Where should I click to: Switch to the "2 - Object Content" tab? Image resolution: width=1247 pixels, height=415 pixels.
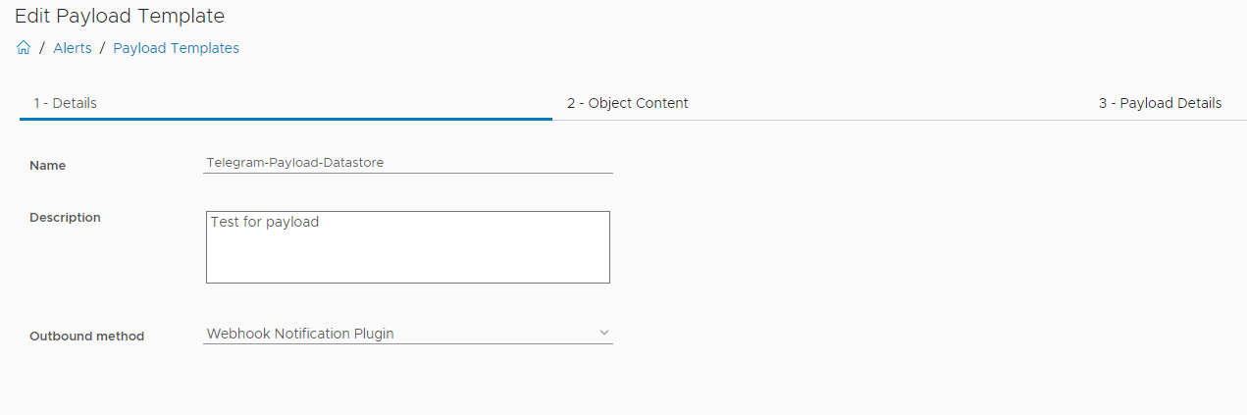pyautogui.click(x=628, y=103)
